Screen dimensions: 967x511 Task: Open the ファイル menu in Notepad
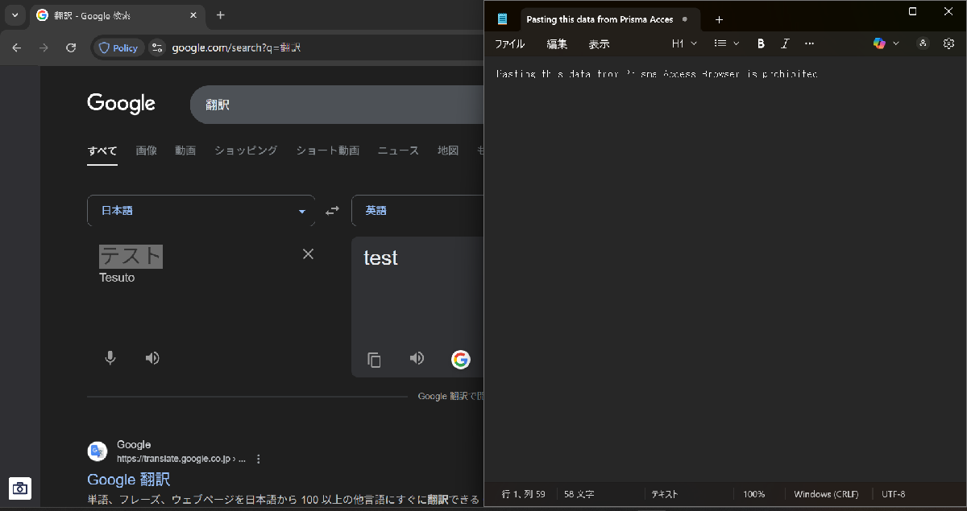509,44
